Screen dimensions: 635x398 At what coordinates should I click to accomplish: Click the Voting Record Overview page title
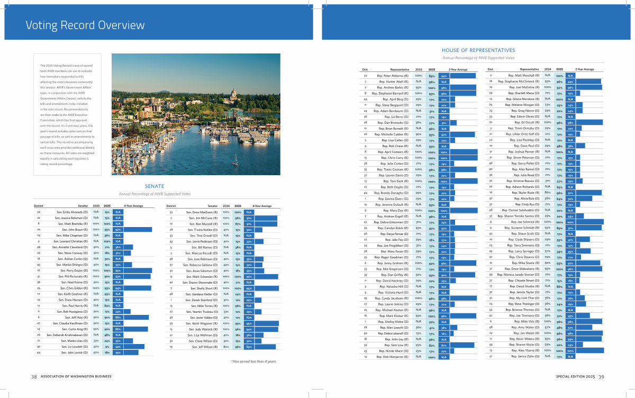pos(85,25)
